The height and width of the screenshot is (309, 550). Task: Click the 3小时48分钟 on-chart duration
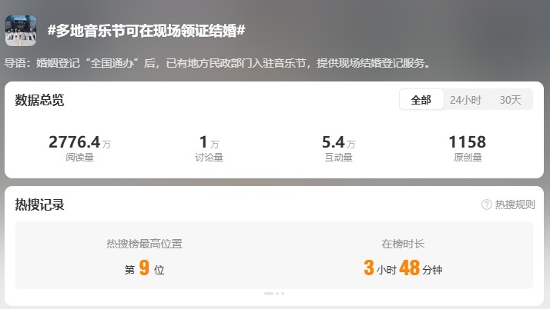click(403, 268)
